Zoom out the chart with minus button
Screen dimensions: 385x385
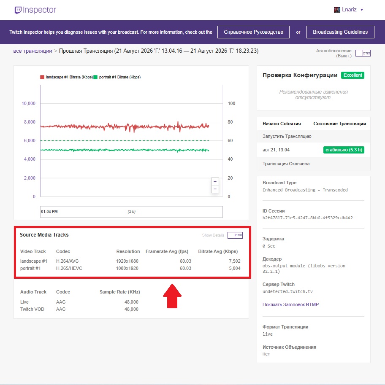pos(215,189)
